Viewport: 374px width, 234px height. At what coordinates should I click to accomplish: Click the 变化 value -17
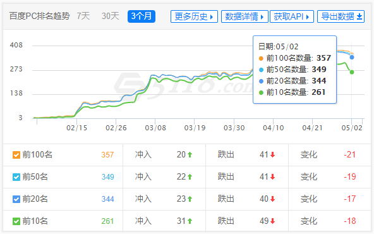tap(349, 199)
